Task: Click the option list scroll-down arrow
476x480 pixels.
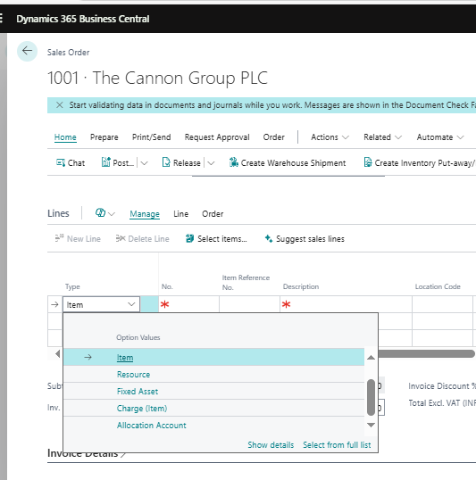Action: (371, 425)
